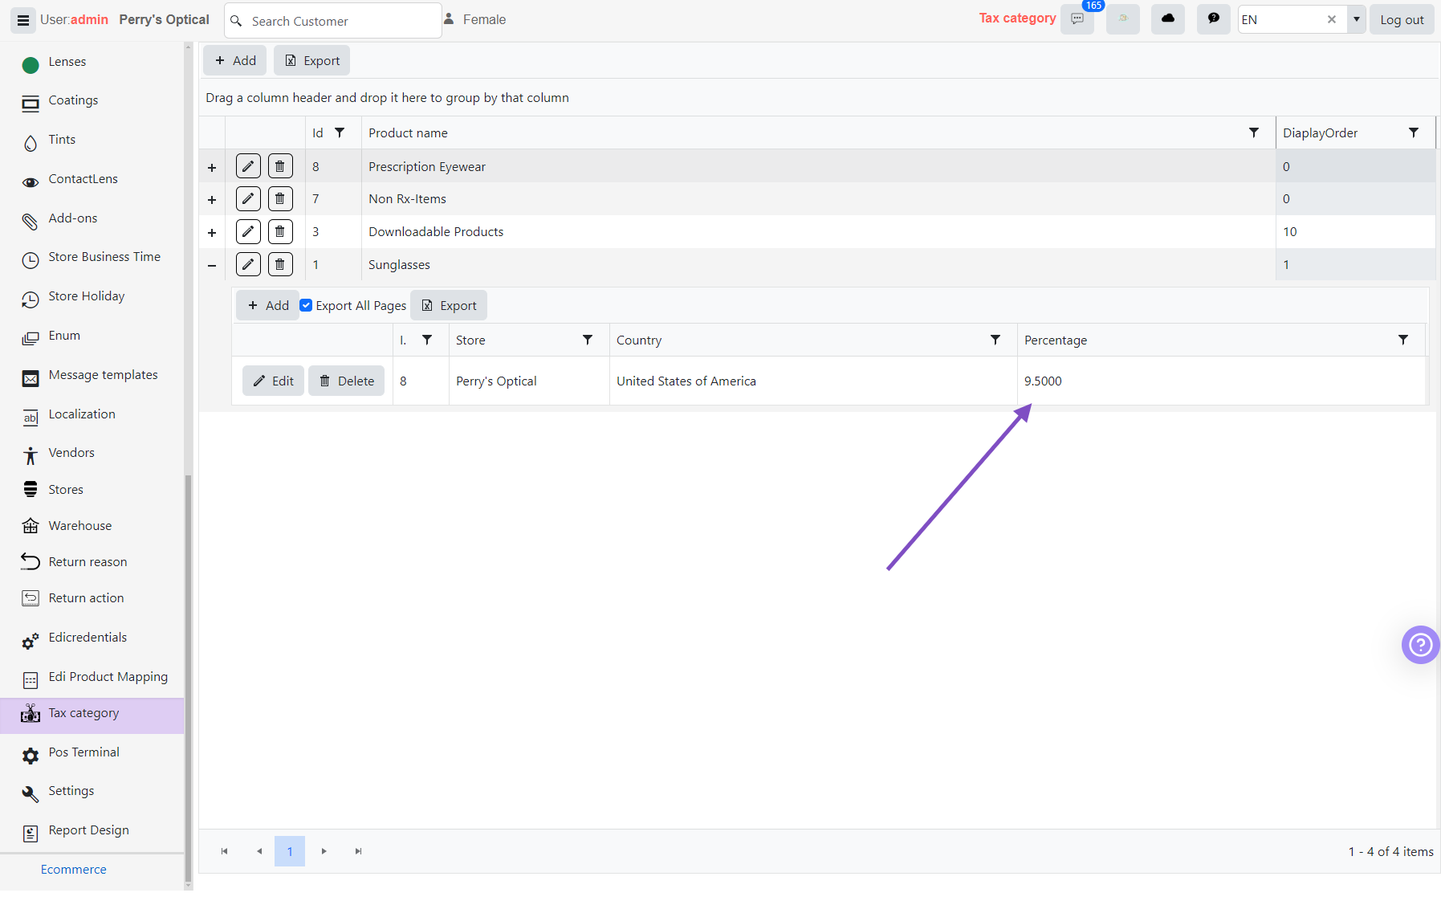Viewport: 1441px width, 905px height.
Task: Edit Sunglasses row pencil icon
Action: click(248, 264)
